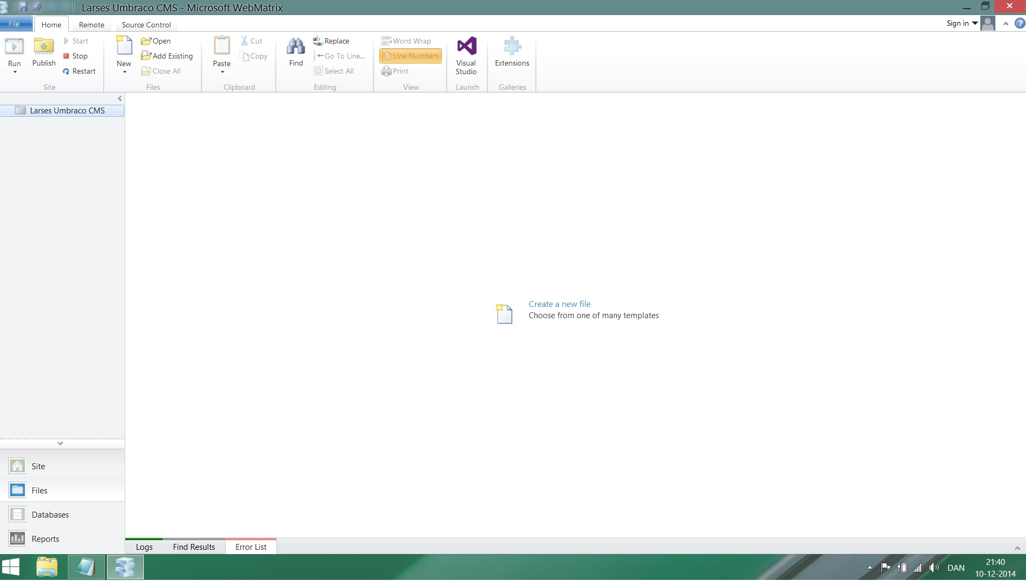Stop the running site
Image resolution: width=1026 pixels, height=581 pixels.
click(75, 56)
